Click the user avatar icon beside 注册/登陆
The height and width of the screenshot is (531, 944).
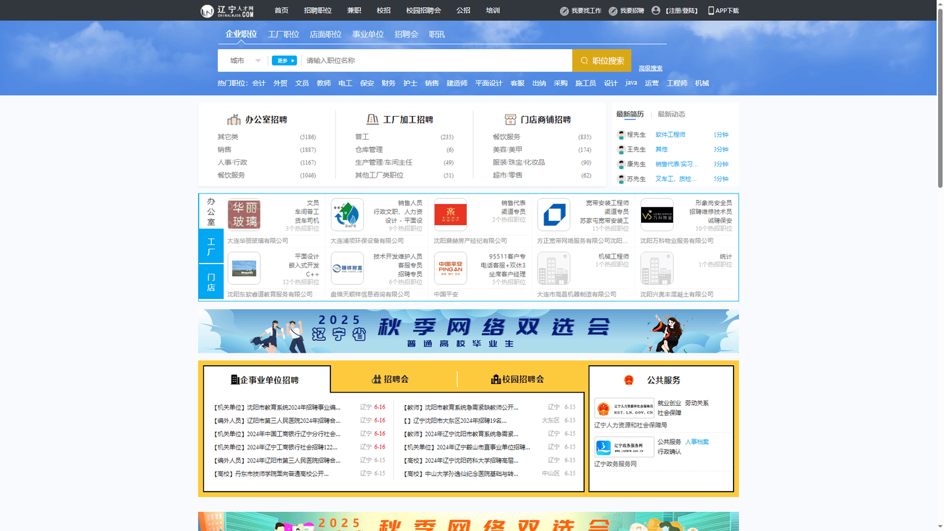click(x=656, y=10)
